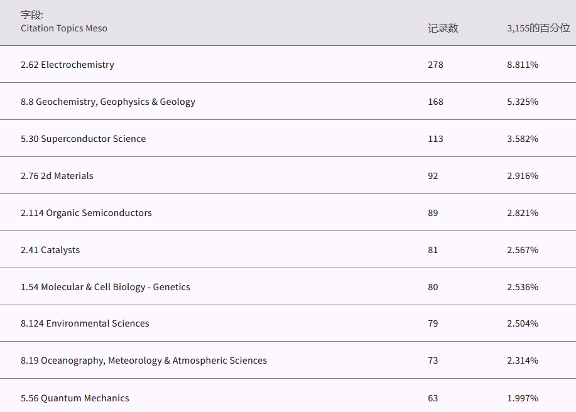The image size is (576, 412).
Task: Select 8.124 Environmental Sciences topic
Action: 85,323
